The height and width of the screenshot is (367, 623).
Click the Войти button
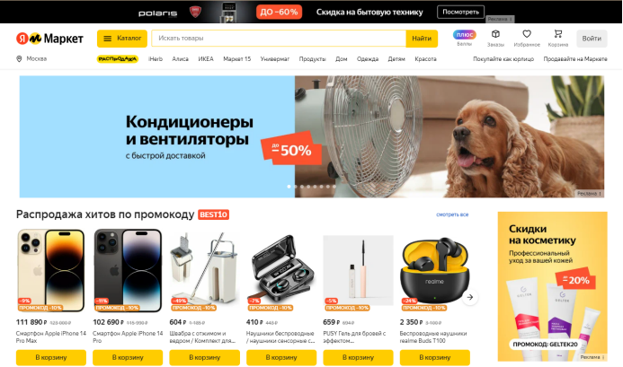tap(592, 39)
